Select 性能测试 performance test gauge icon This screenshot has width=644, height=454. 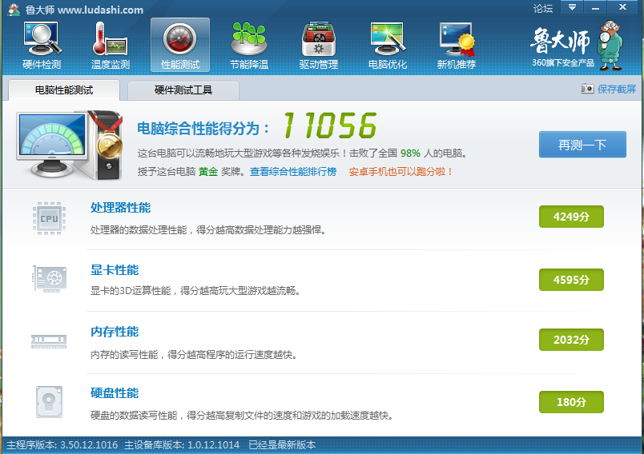coord(180,45)
